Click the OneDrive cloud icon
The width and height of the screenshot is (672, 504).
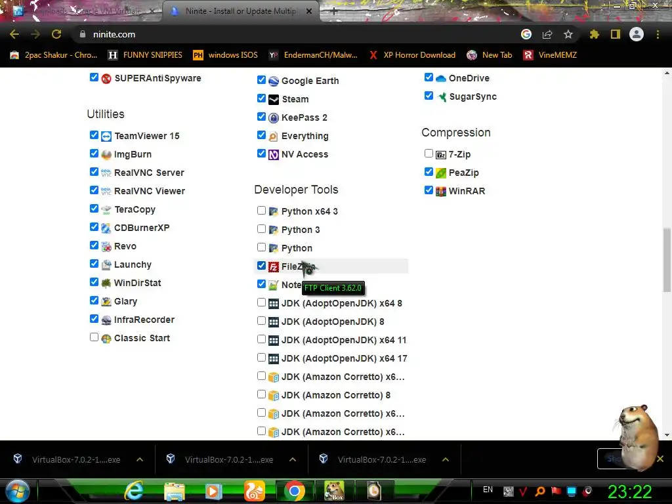click(x=440, y=79)
